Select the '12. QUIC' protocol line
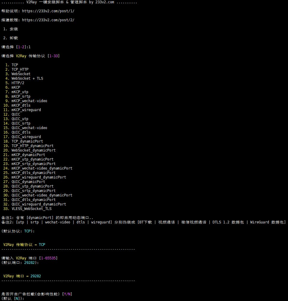 12,114
